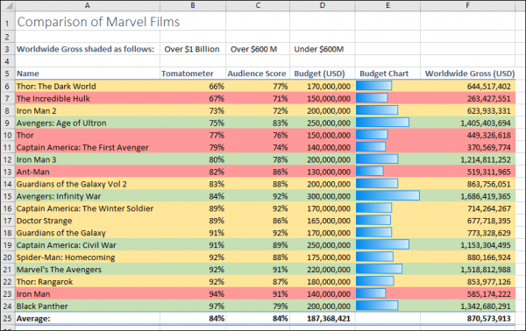Click the 'Budget (USD)' heading cell
The image size is (526, 331).
(323, 74)
